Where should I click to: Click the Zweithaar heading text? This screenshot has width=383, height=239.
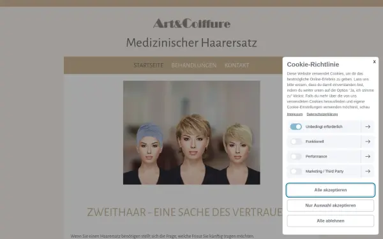[184, 212]
